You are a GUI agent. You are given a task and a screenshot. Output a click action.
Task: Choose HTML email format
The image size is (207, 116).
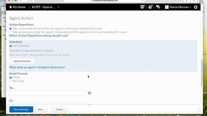[10, 78]
